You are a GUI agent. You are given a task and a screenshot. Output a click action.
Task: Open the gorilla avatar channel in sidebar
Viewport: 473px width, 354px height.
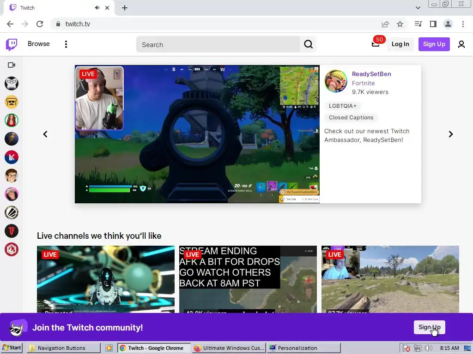click(x=12, y=83)
